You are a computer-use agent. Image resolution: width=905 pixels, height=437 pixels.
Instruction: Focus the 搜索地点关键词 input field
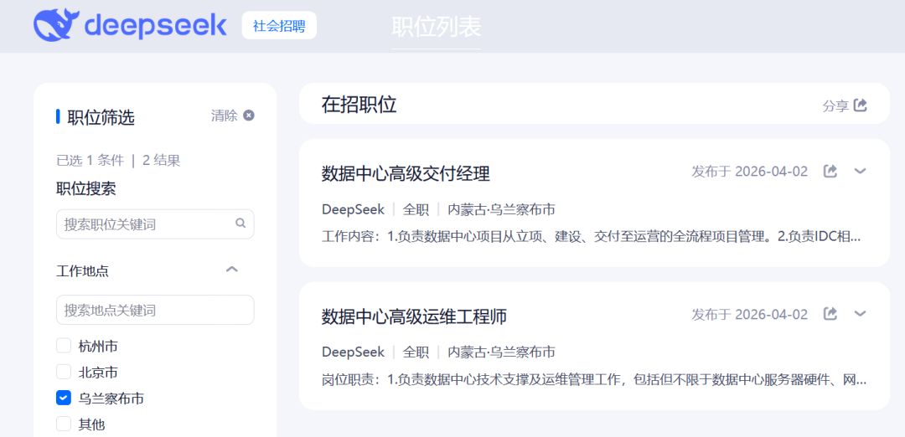tap(155, 310)
